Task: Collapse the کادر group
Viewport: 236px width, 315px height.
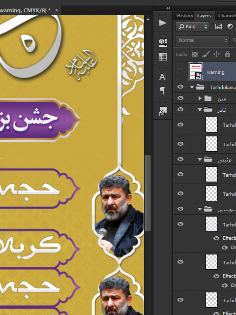Action: 200,110
